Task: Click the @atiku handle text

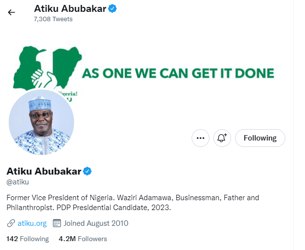Action: (18, 182)
